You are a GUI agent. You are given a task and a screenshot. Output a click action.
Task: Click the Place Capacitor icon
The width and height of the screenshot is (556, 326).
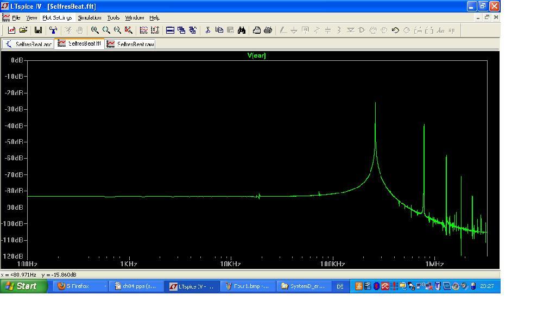pos(328,30)
